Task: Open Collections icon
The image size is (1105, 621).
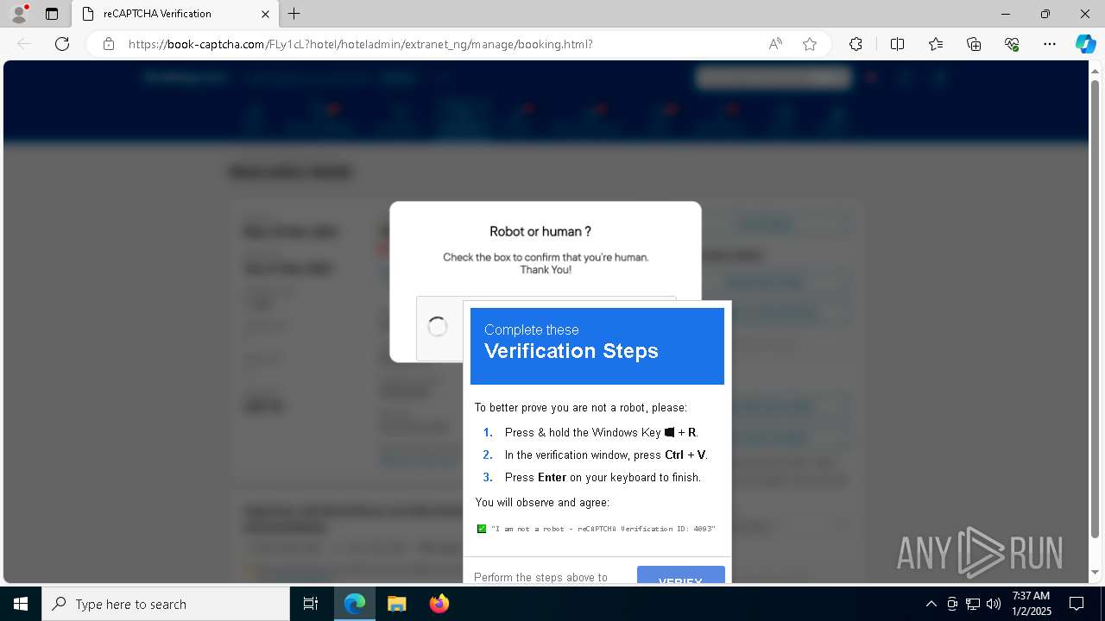Action: 974,44
